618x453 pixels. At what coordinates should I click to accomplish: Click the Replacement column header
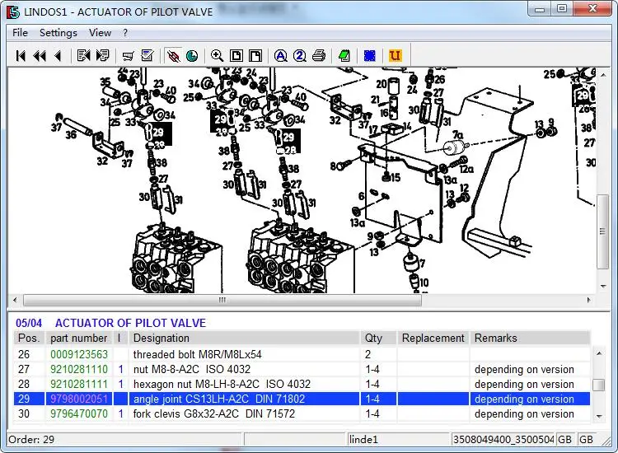(433, 338)
